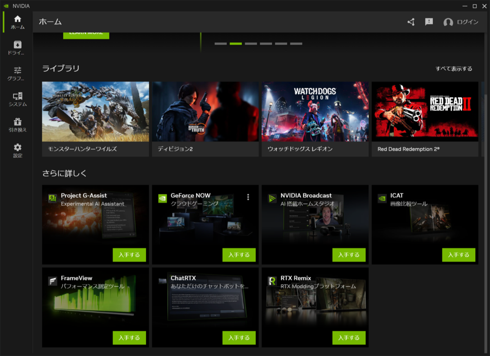Get RTX Remix with 入手する button

pos(349,338)
